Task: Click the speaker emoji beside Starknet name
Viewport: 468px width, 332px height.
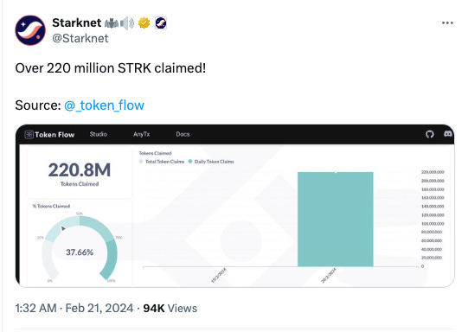Action: click(127, 23)
